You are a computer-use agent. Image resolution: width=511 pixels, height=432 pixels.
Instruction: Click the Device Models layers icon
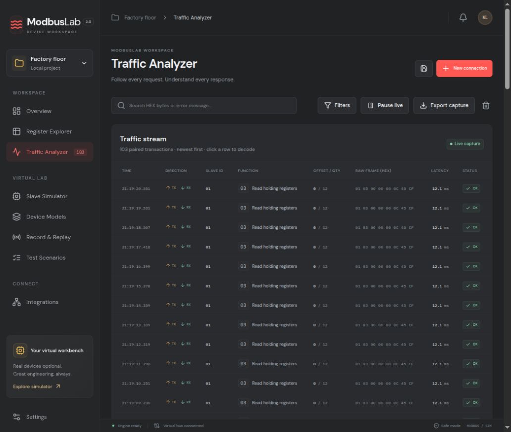pyautogui.click(x=17, y=216)
